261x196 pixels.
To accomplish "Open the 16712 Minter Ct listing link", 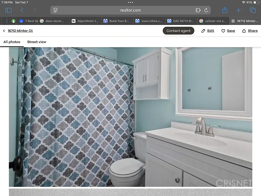I will coord(20,31).
